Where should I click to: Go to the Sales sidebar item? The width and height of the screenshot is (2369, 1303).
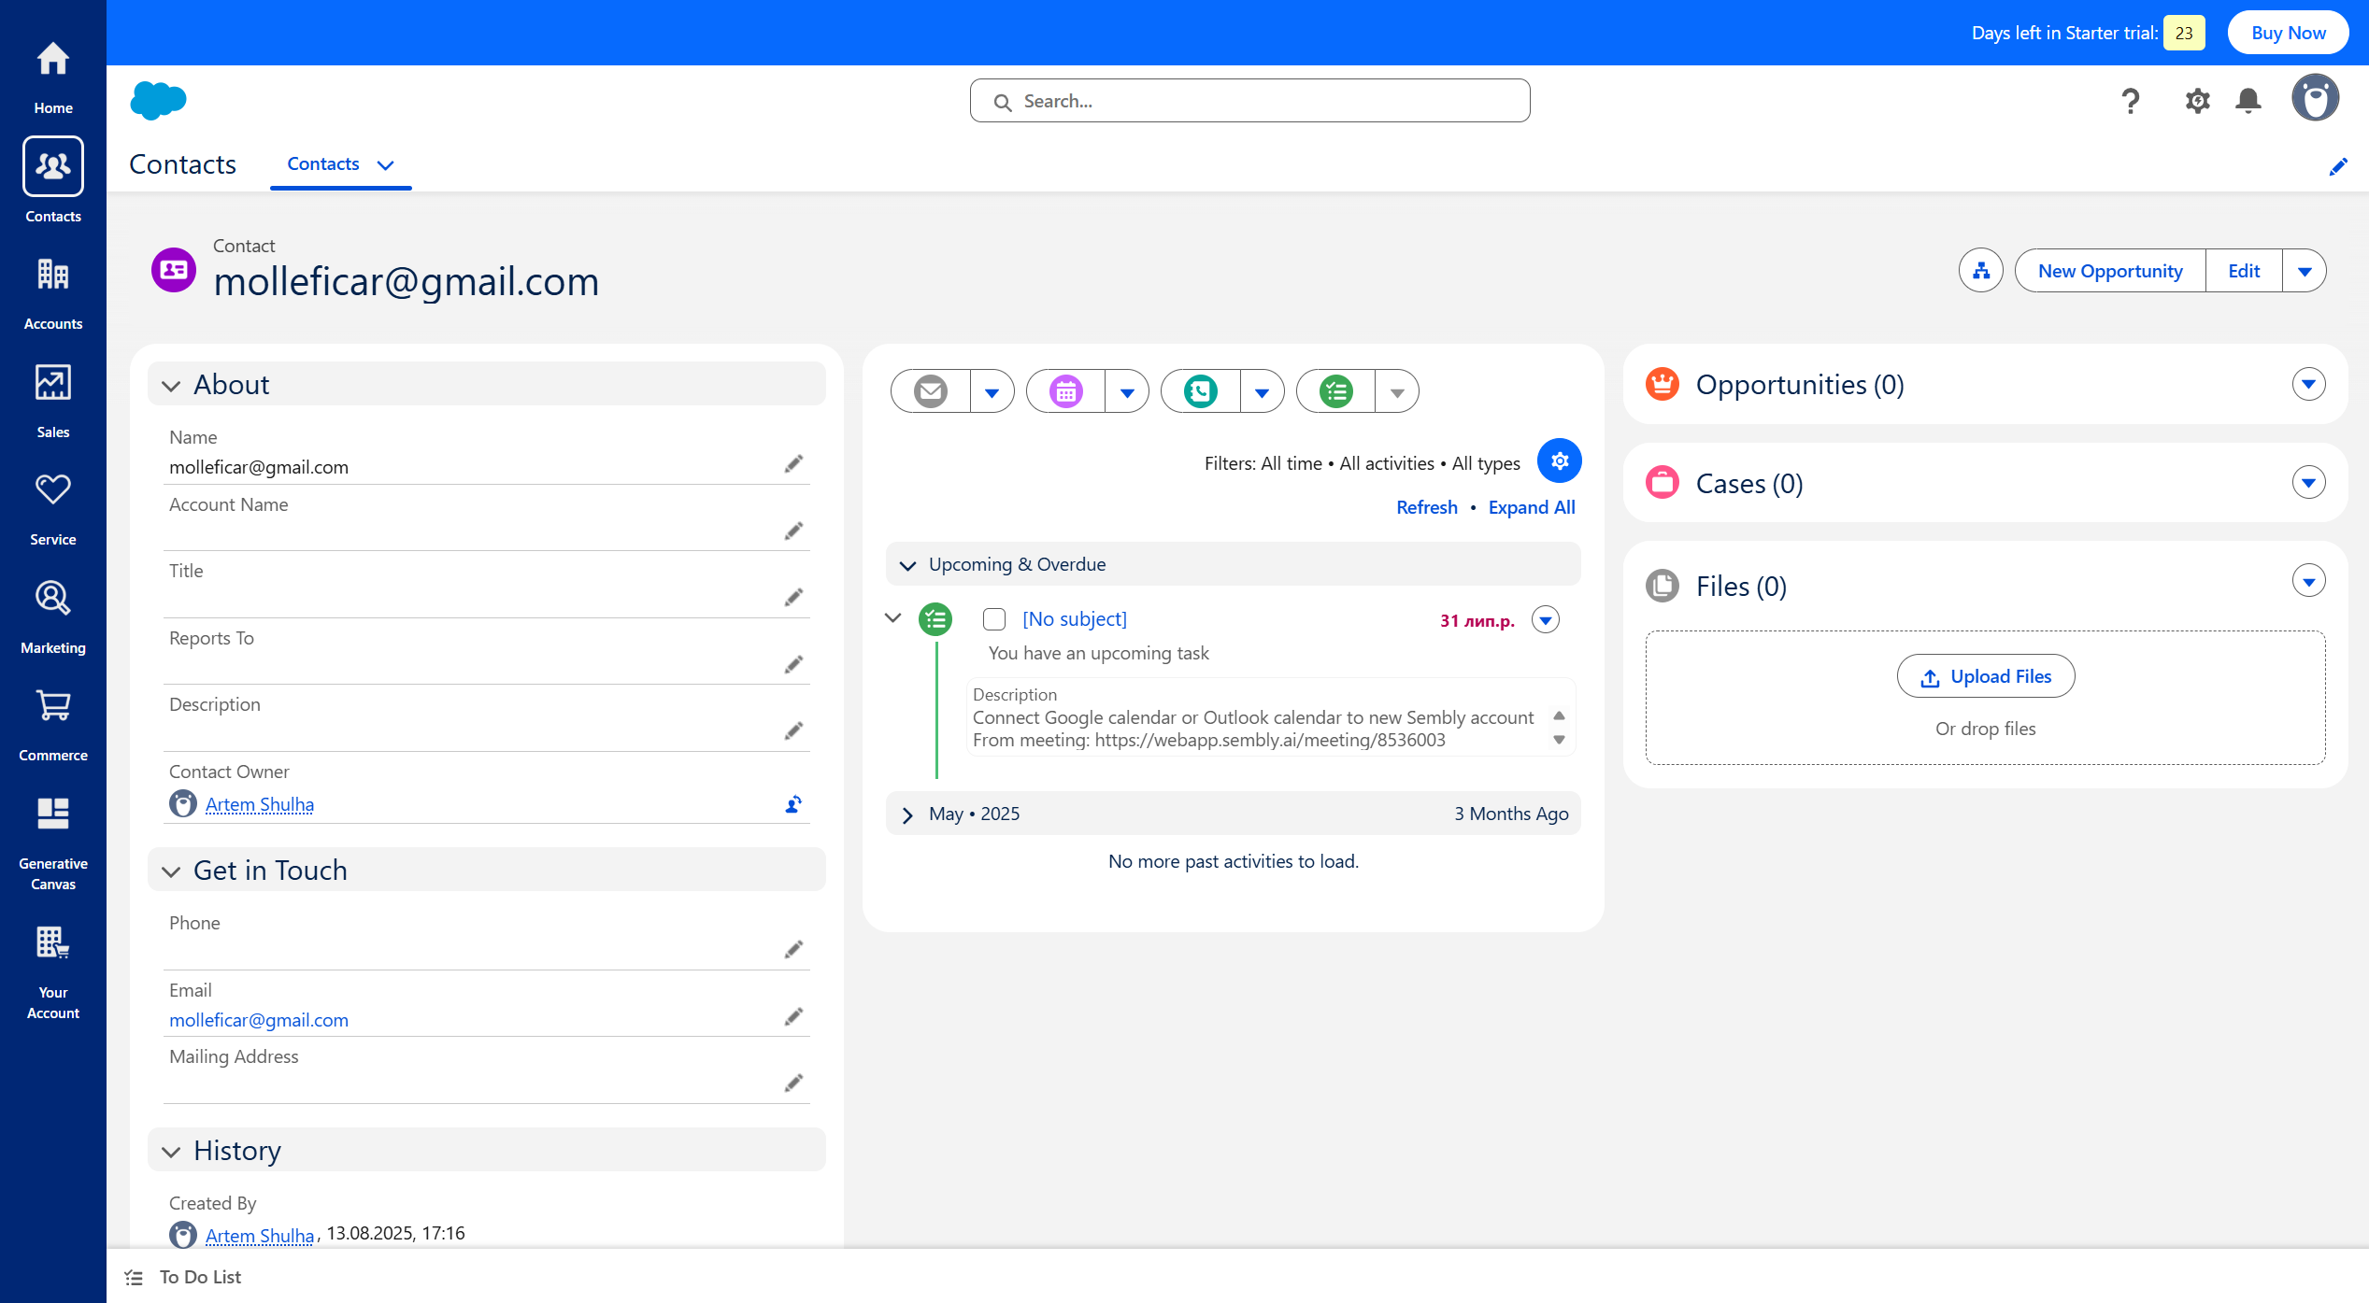click(53, 401)
